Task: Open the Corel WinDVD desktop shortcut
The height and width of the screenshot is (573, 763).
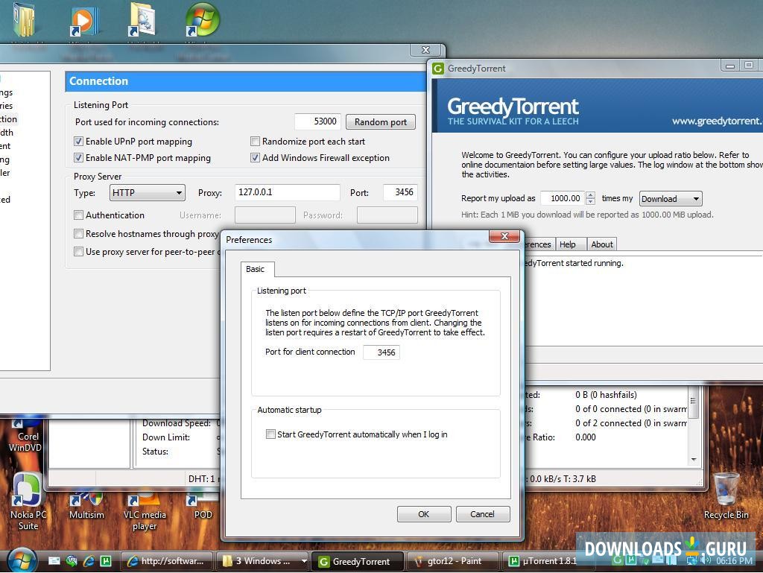Action: tap(25, 436)
